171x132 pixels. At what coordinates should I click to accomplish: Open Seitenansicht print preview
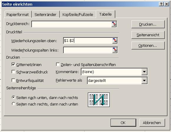coord(148,35)
